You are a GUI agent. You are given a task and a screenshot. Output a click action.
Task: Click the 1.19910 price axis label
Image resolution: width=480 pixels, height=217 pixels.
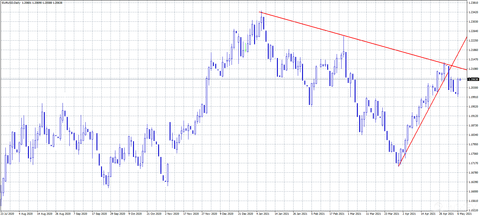473,97
